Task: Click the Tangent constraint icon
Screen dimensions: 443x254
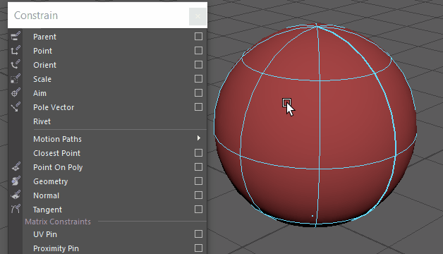Action: click(16, 210)
